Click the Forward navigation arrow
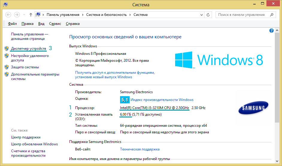 17,15
